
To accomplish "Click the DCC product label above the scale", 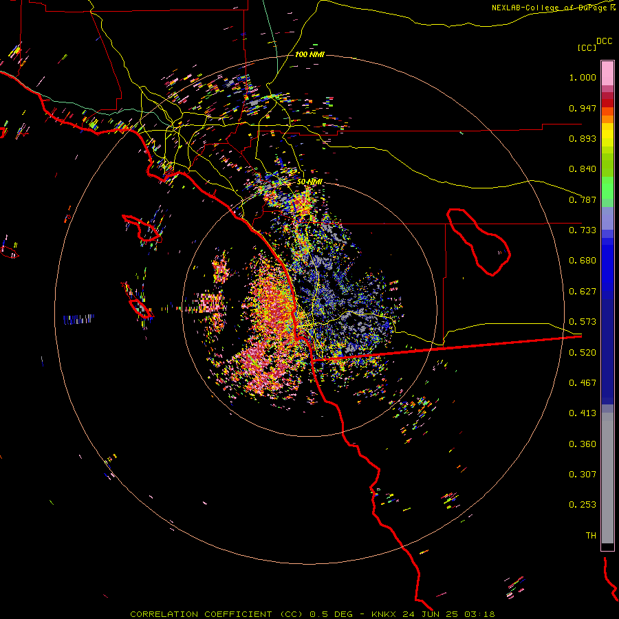I will point(604,41).
